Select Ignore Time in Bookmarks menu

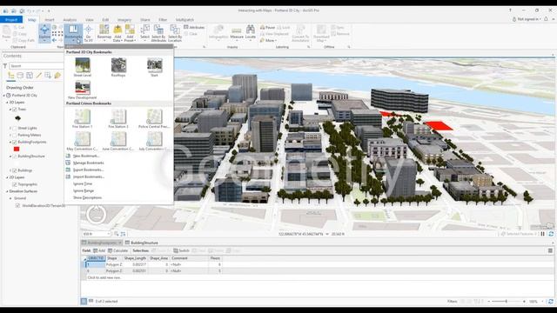(x=83, y=183)
